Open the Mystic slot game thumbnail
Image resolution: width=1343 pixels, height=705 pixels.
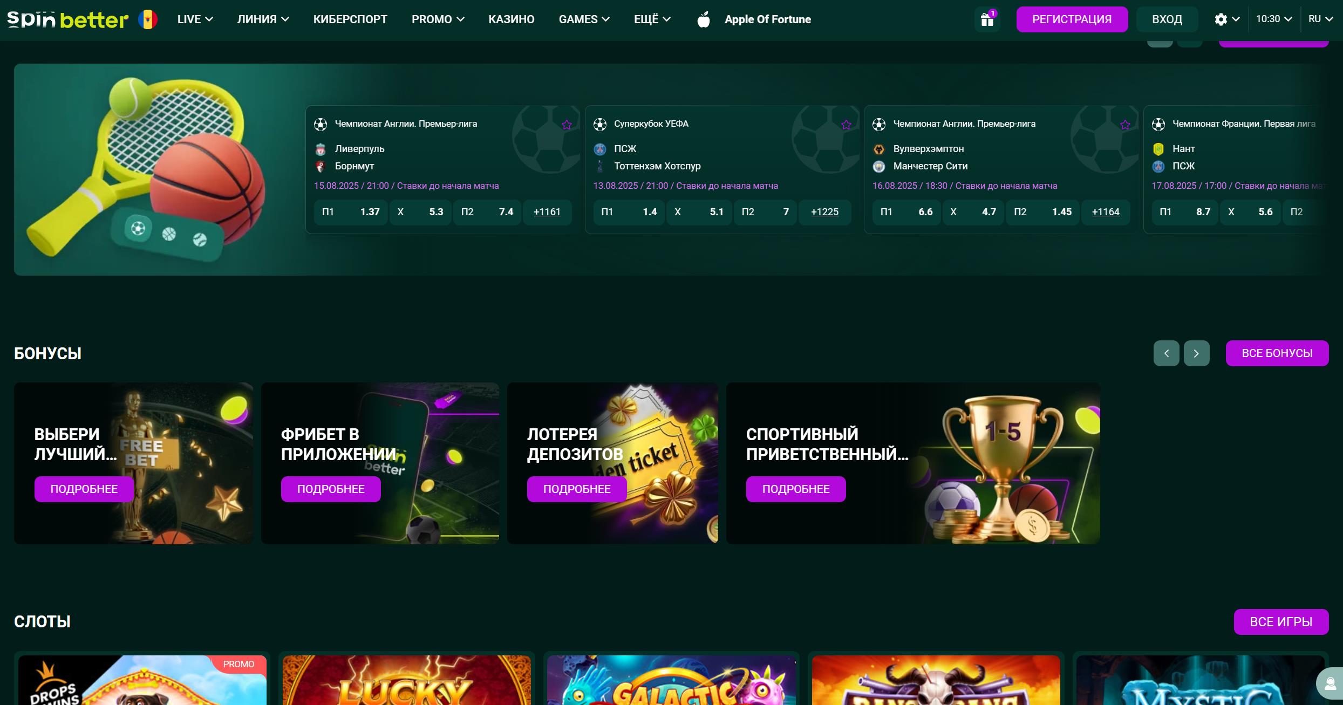[x=1200, y=680]
